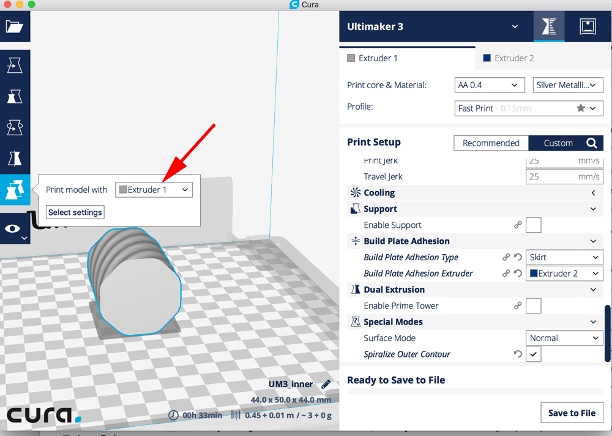The height and width of the screenshot is (436, 612).
Task: Collapse the Special Modes section
Action: point(593,322)
